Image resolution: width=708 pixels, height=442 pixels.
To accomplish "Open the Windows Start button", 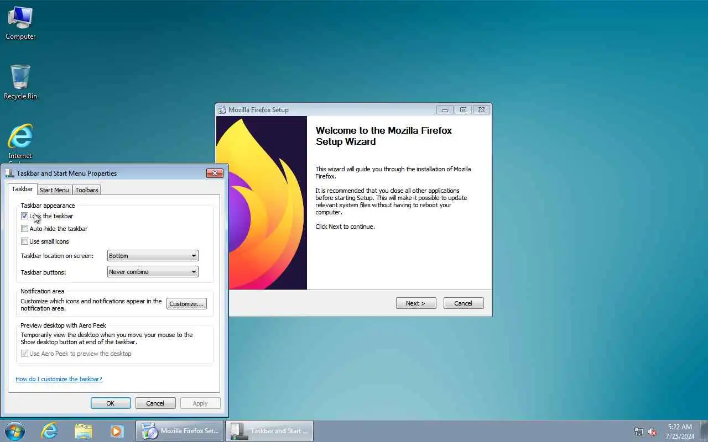I will pyautogui.click(x=14, y=431).
